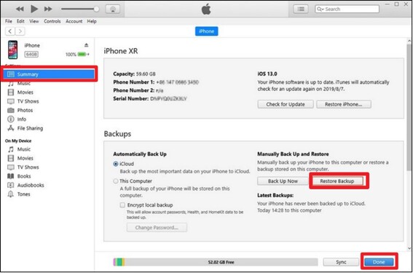Open the Help menu

click(92, 21)
